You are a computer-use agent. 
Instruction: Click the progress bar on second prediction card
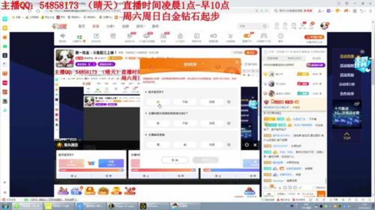(x=164, y=170)
